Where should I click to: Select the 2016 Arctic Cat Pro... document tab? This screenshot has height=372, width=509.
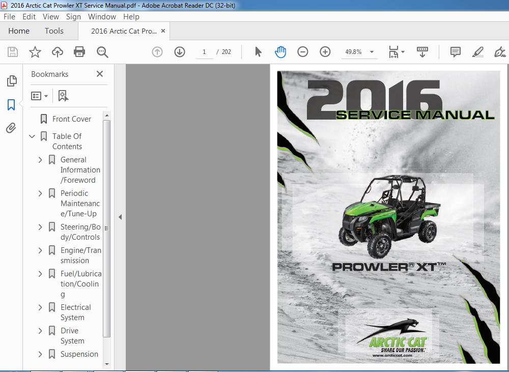click(124, 31)
